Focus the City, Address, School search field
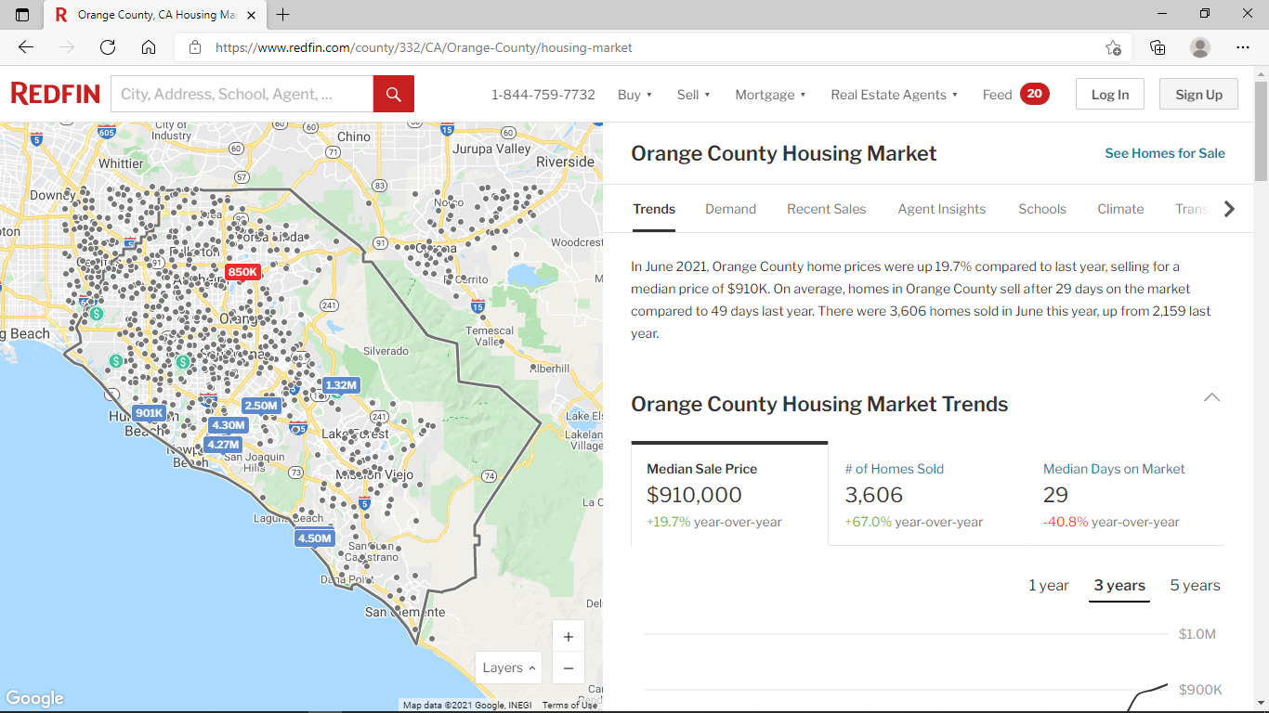 (242, 94)
